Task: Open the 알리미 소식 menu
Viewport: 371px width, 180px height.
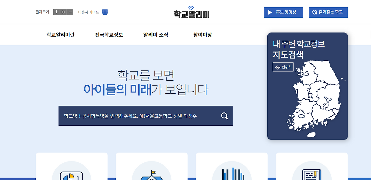Action: [x=155, y=35]
